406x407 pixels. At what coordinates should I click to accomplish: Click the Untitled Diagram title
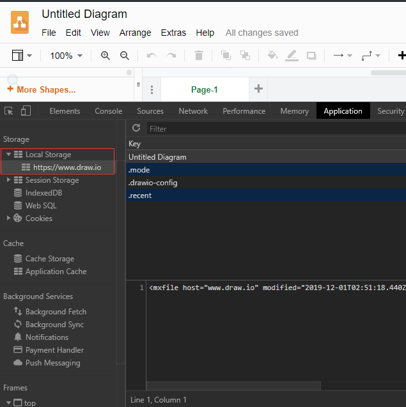[84, 14]
